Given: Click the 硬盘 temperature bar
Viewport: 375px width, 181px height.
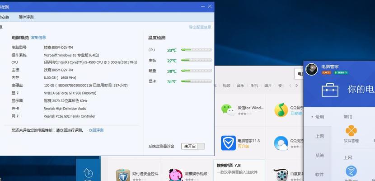Looking at the screenshot, I should click(197, 71).
